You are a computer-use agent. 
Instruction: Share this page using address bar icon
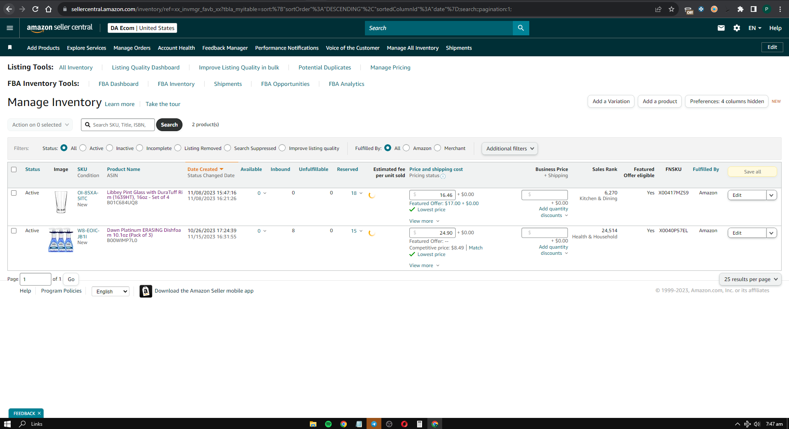click(658, 9)
